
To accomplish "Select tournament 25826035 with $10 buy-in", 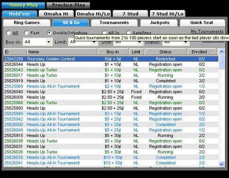I will 111,157.
